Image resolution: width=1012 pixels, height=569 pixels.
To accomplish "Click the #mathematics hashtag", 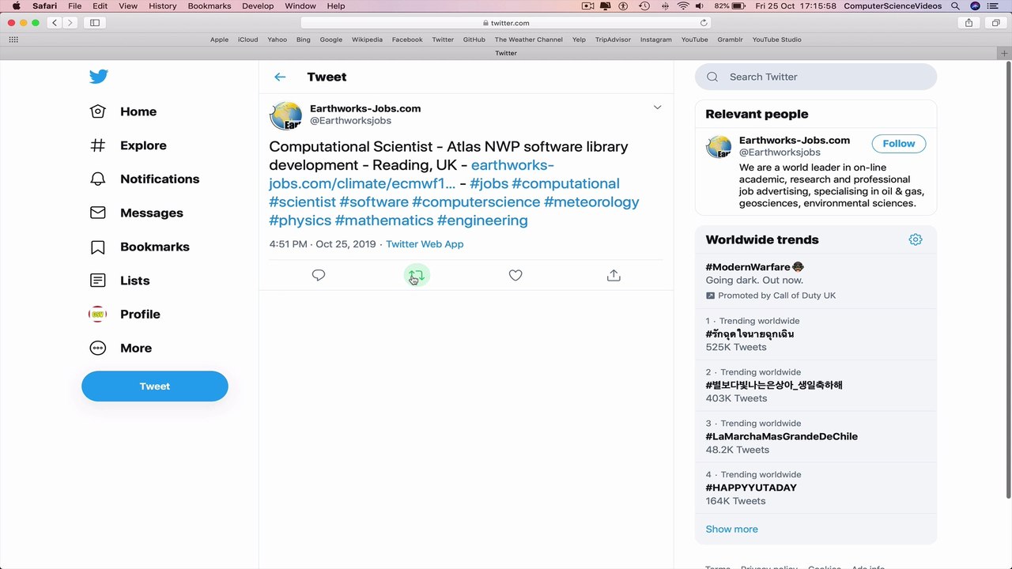I will click(x=384, y=220).
